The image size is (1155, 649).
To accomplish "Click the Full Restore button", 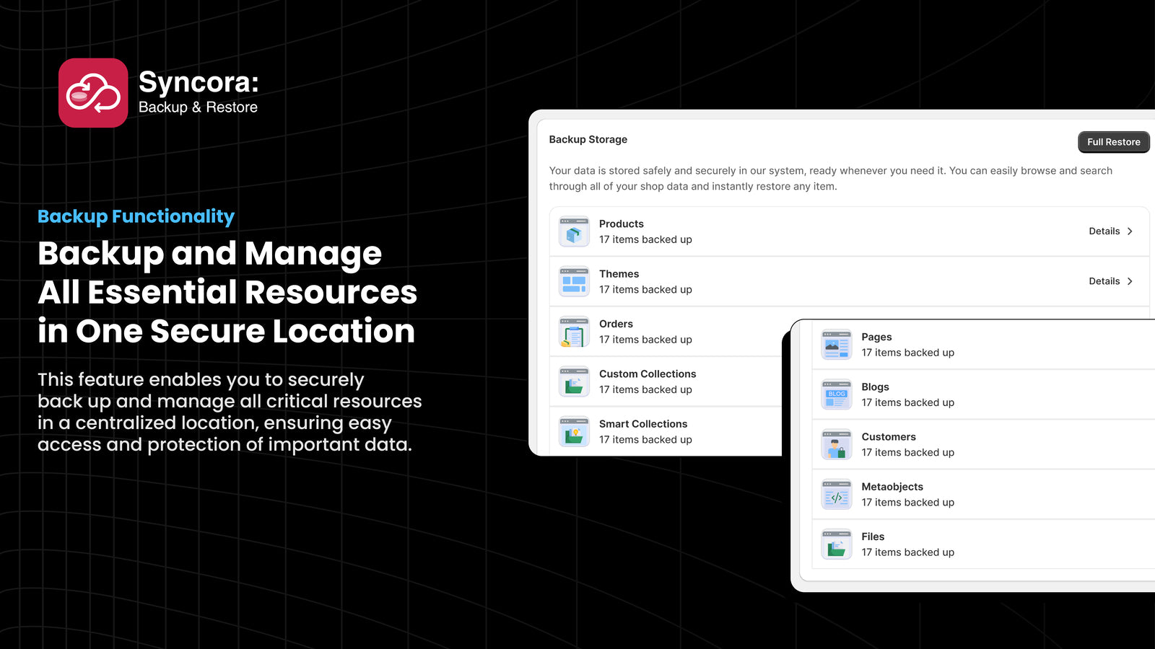I will point(1113,141).
